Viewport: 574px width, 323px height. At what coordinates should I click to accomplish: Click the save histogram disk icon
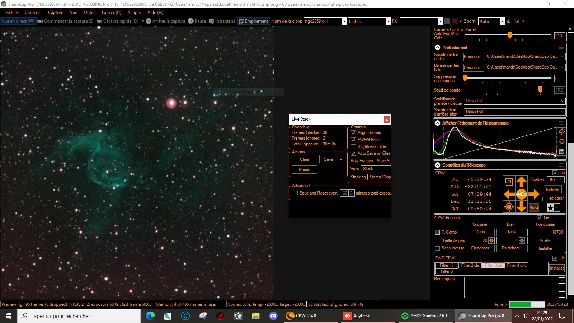(x=562, y=151)
